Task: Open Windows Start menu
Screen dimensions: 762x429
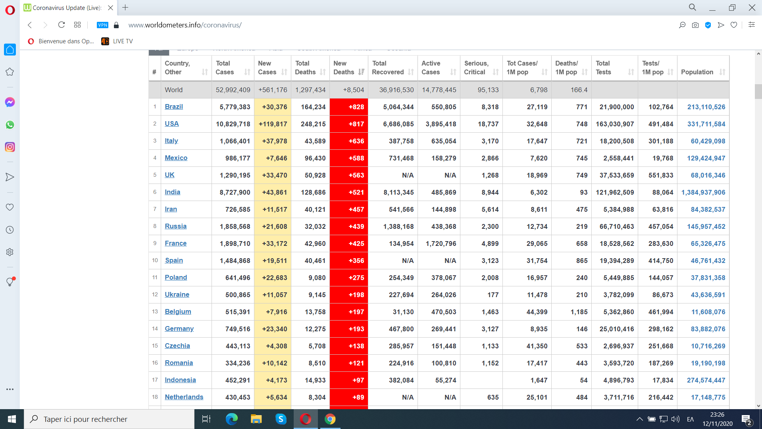Action: pos(12,419)
